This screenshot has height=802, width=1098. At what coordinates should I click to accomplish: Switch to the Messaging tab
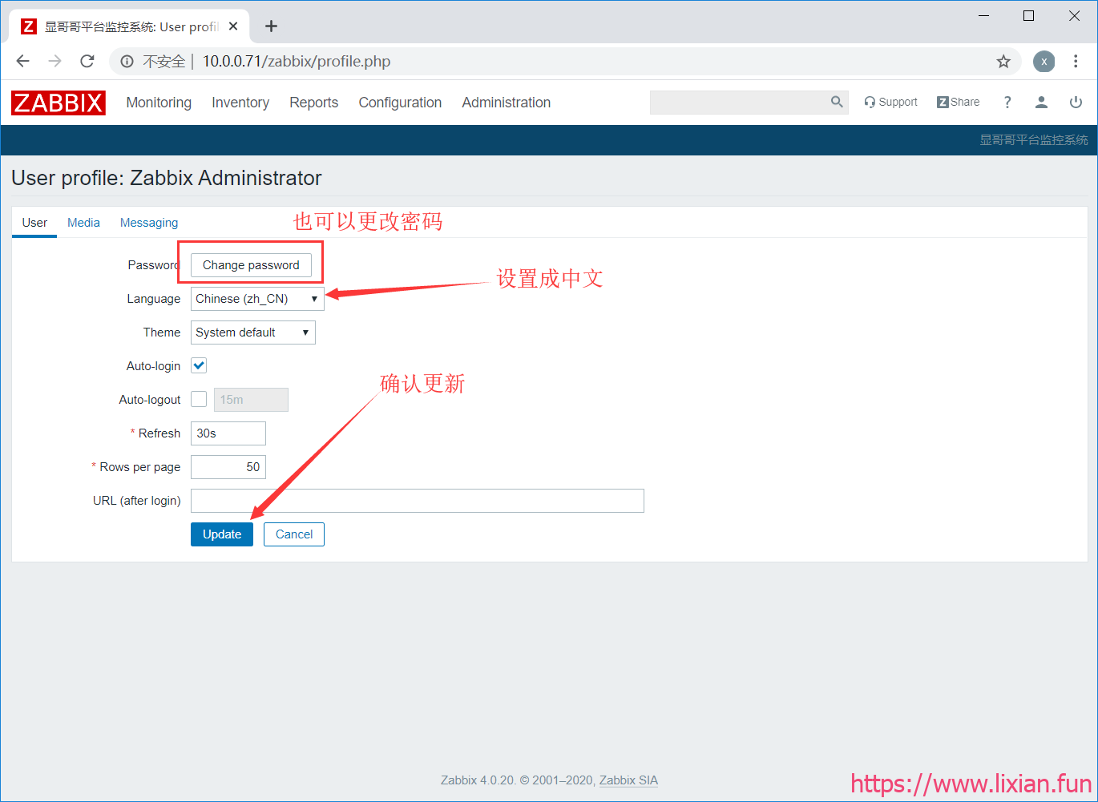coord(149,223)
